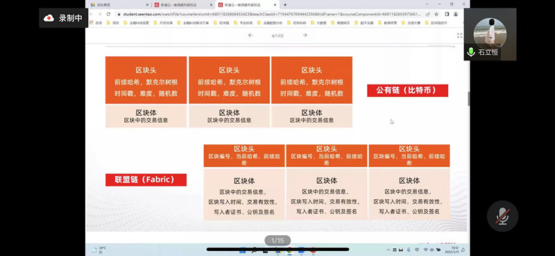
Task: Switch to the second 新道云 tab
Action: (183, 5)
